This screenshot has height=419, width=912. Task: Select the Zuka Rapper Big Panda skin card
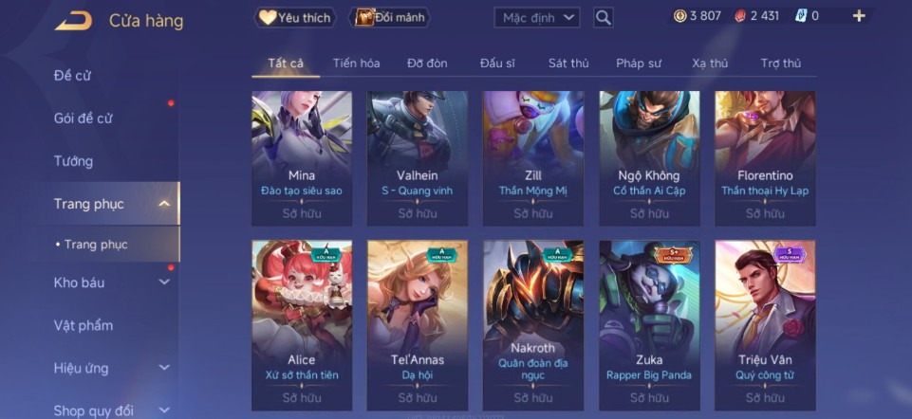coord(649,325)
